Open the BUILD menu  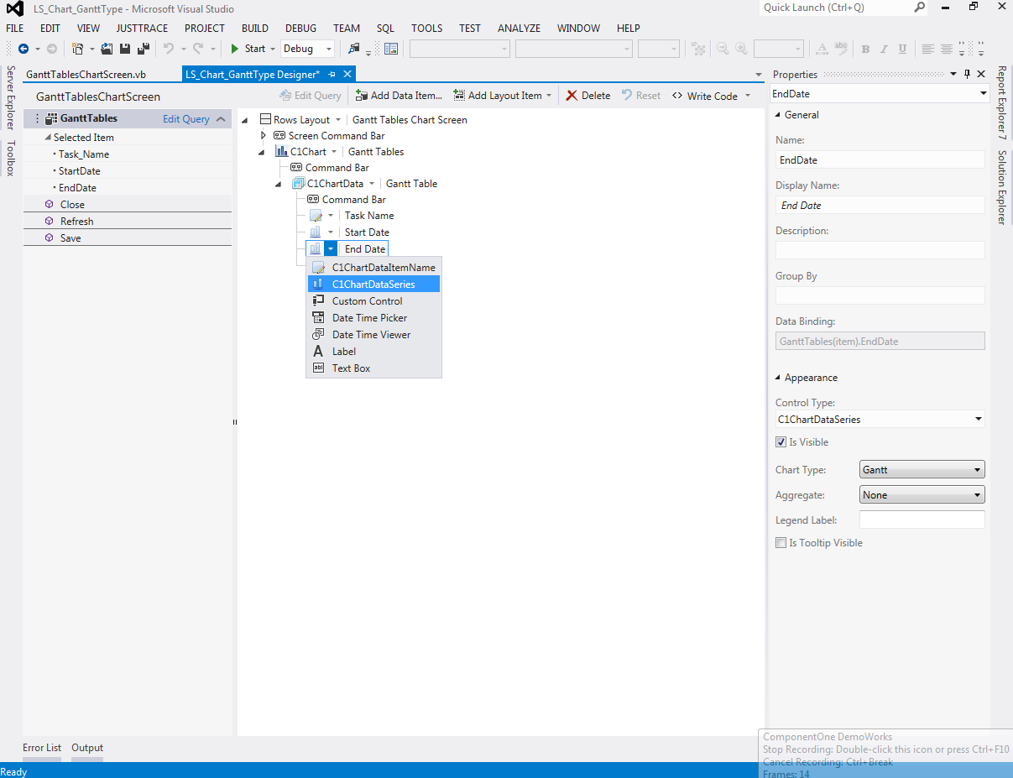(x=255, y=28)
